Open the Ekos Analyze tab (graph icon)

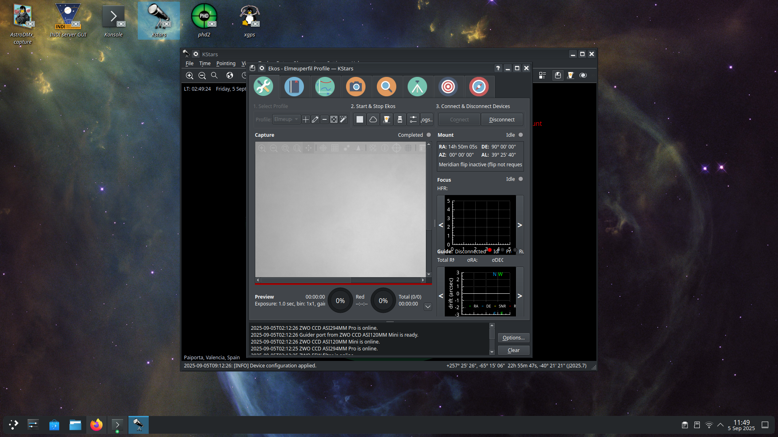point(325,87)
